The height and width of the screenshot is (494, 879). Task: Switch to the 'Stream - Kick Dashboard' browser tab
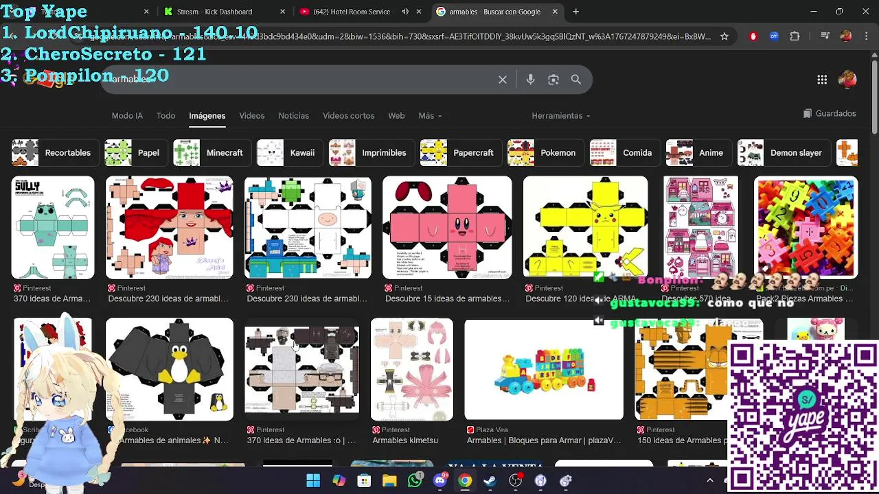click(x=224, y=12)
